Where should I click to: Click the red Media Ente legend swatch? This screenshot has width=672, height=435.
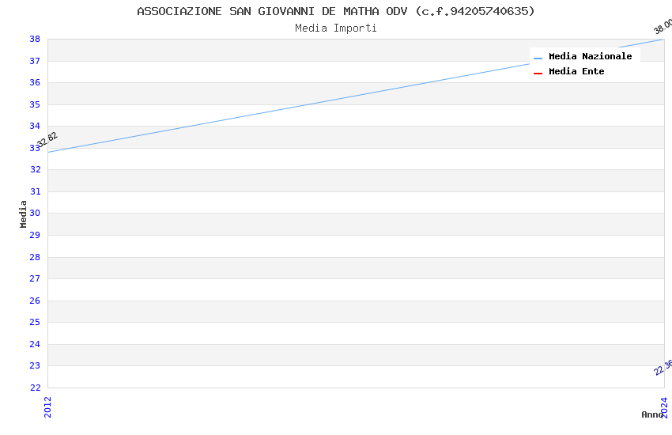click(x=538, y=74)
